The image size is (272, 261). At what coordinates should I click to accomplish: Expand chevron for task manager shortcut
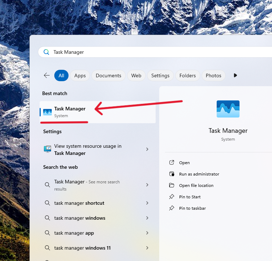(147, 203)
